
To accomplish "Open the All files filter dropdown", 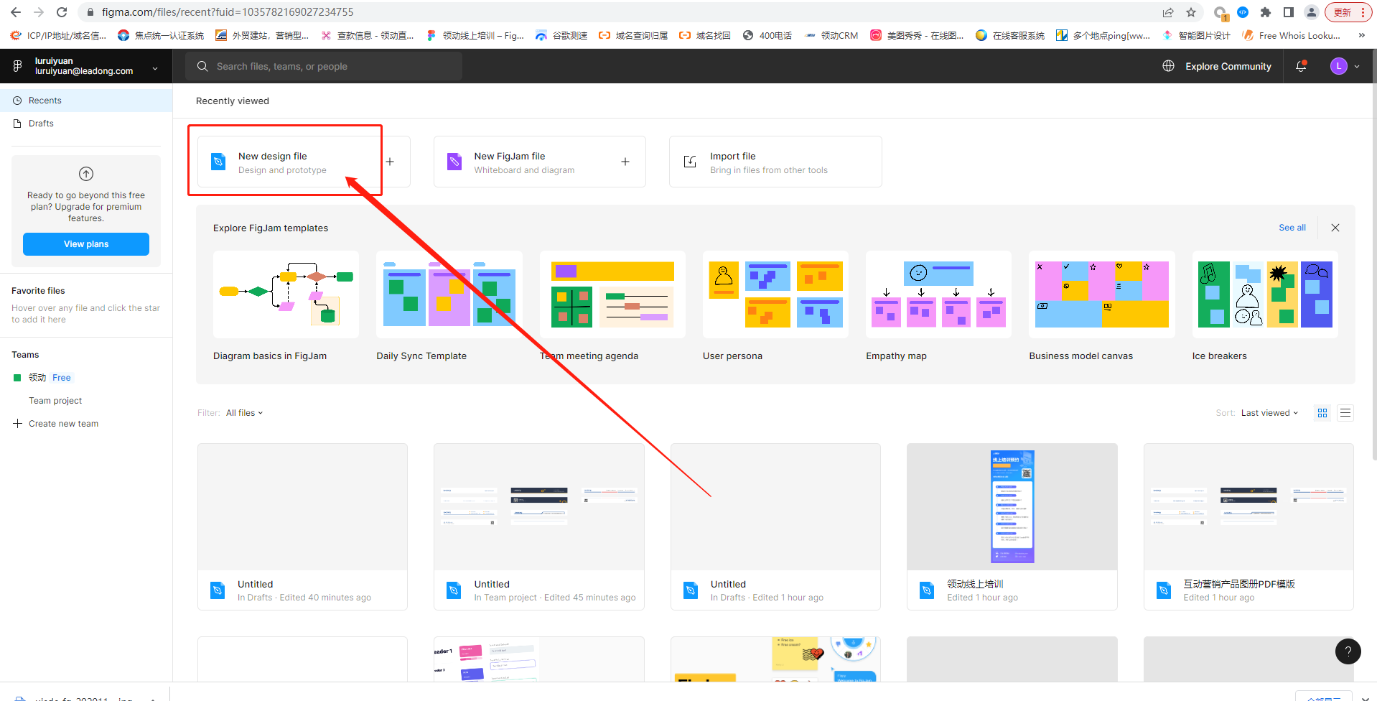I will point(244,413).
